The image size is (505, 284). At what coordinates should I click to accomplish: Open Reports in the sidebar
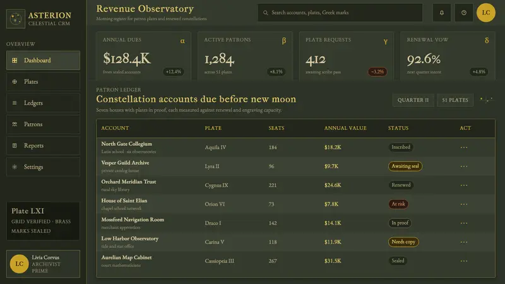[x=43, y=146]
